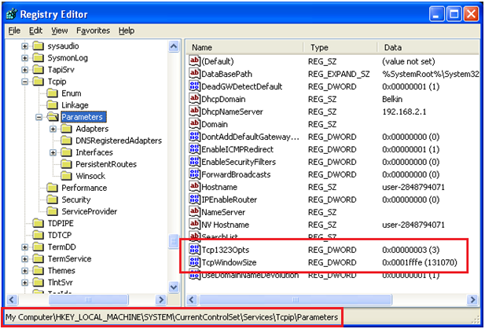The height and width of the screenshot is (329, 485).
Task: Click the string icon beside DataBasePath
Action: [194, 74]
